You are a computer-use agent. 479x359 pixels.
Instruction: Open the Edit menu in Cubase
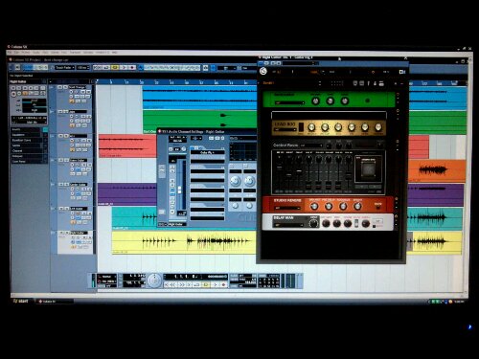coord(16,53)
